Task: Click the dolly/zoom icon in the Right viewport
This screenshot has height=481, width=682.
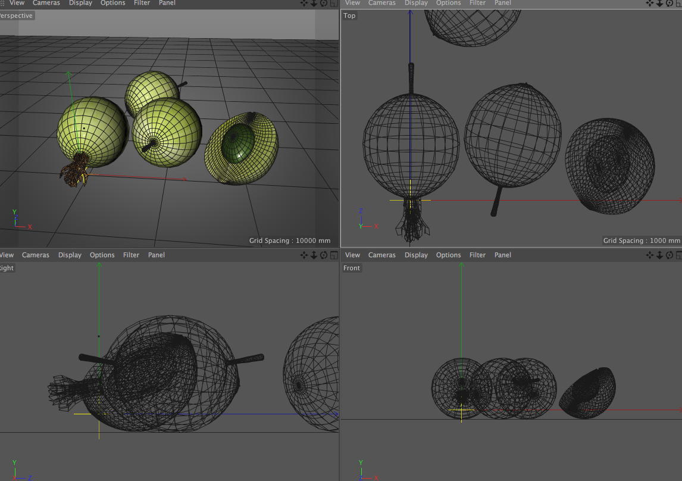Action: coord(312,255)
